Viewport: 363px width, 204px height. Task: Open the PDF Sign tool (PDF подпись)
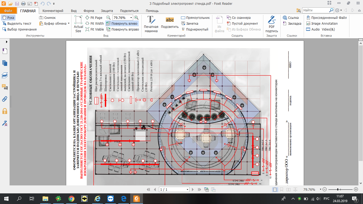click(x=272, y=24)
